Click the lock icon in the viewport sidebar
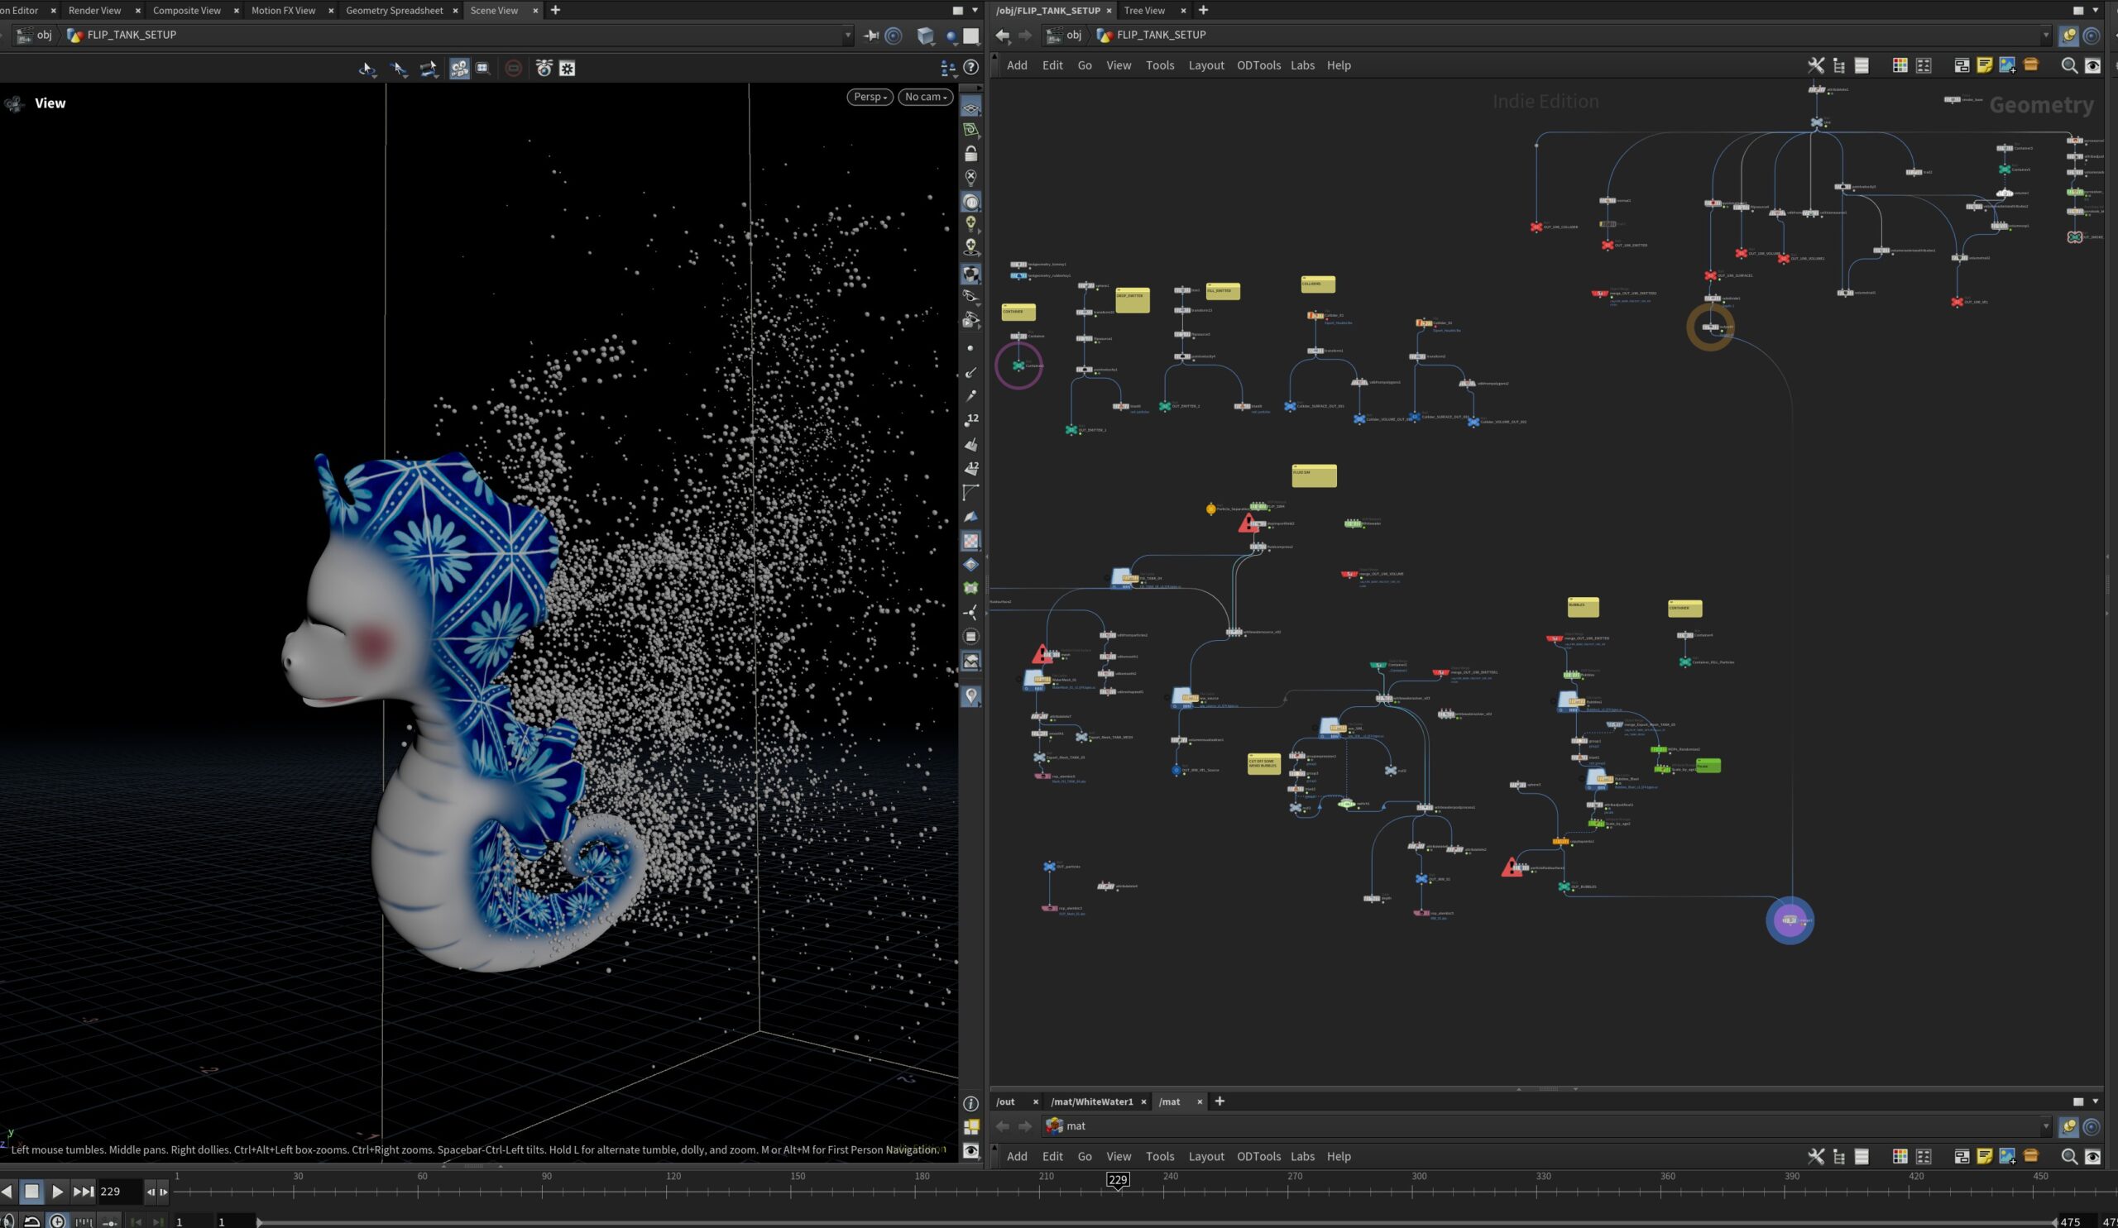 970,154
